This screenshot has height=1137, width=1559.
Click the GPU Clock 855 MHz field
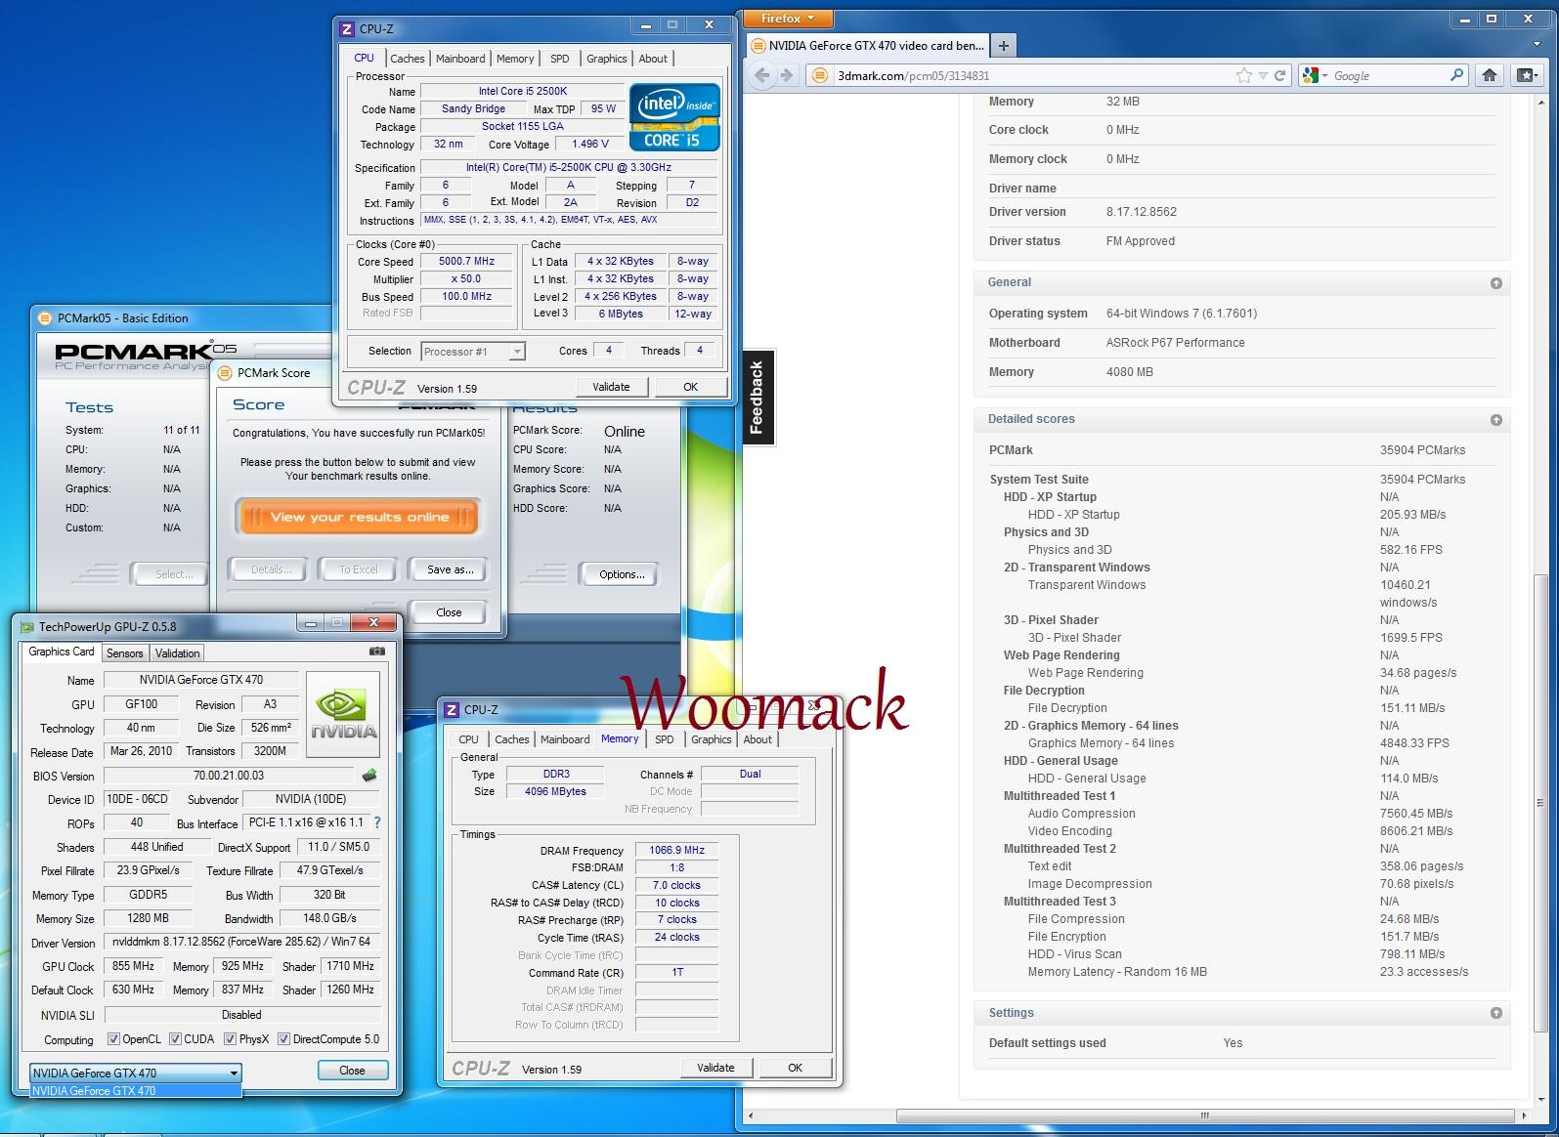coord(134,966)
